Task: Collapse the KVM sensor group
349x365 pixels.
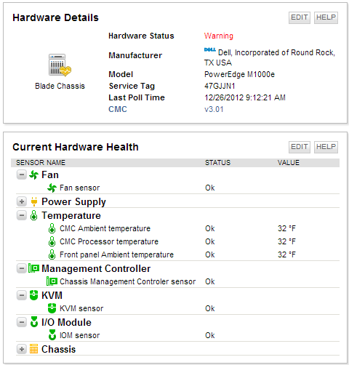Action: click(x=22, y=295)
